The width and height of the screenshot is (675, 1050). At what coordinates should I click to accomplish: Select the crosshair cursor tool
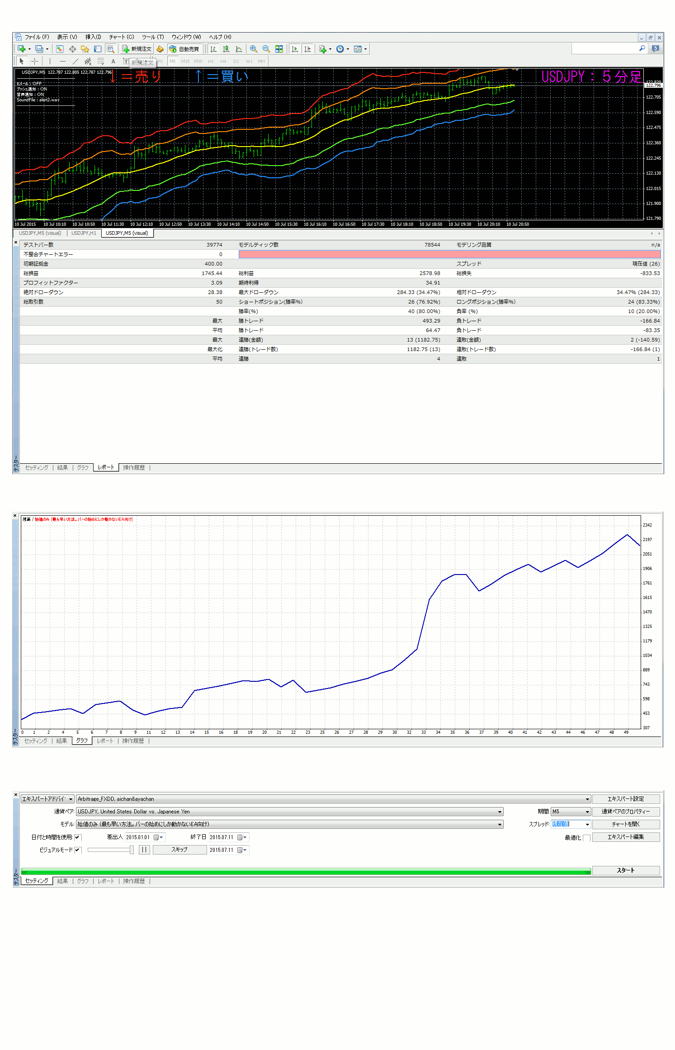pos(34,61)
